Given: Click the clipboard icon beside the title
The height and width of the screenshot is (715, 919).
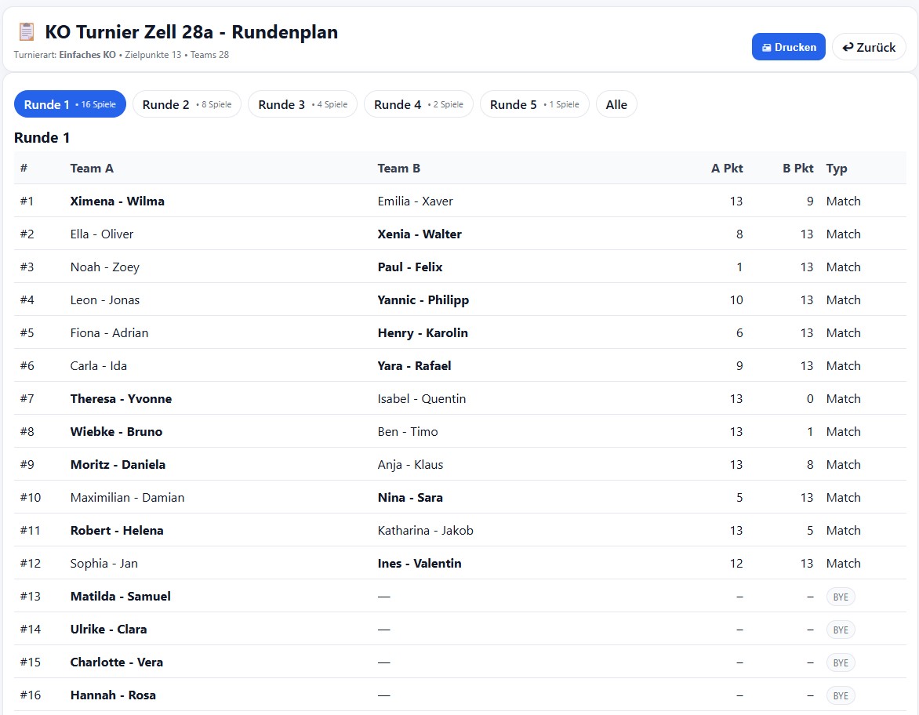Looking at the screenshot, I should tap(27, 32).
